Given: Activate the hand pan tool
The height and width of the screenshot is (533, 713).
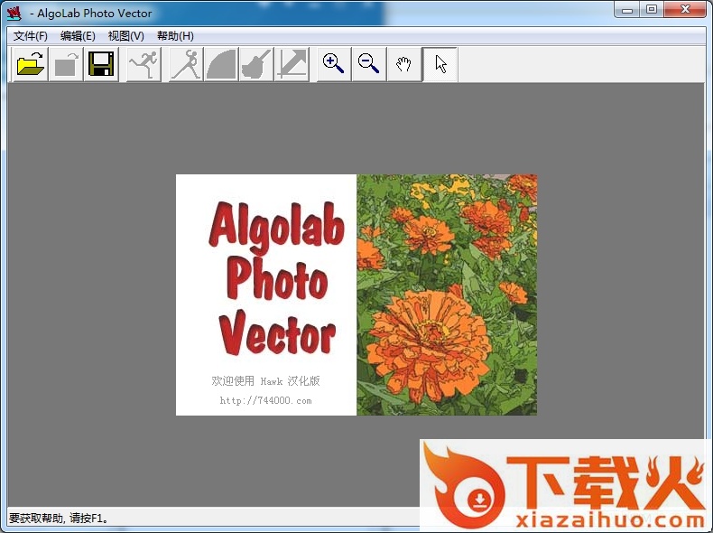Looking at the screenshot, I should 403,64.
